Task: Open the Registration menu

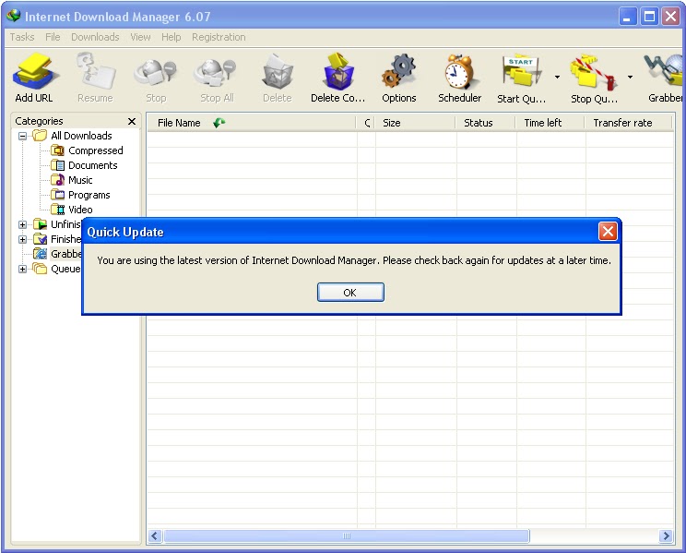Action: point(219,37)
